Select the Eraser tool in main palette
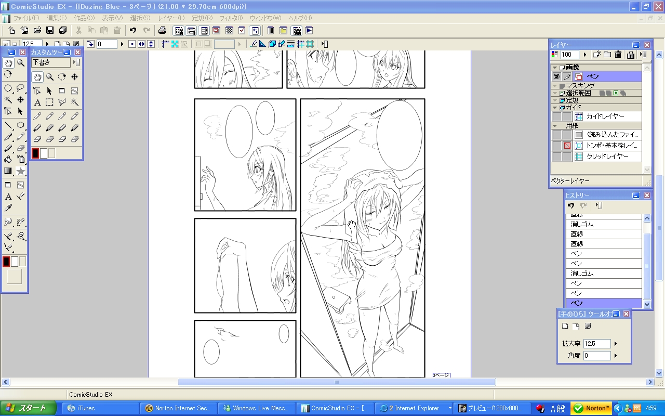This screenshot has height=416, width=665. point(21,148)
